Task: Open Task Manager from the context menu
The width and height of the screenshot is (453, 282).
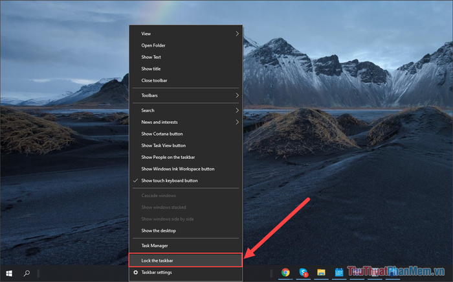Action: coord(186,246)
